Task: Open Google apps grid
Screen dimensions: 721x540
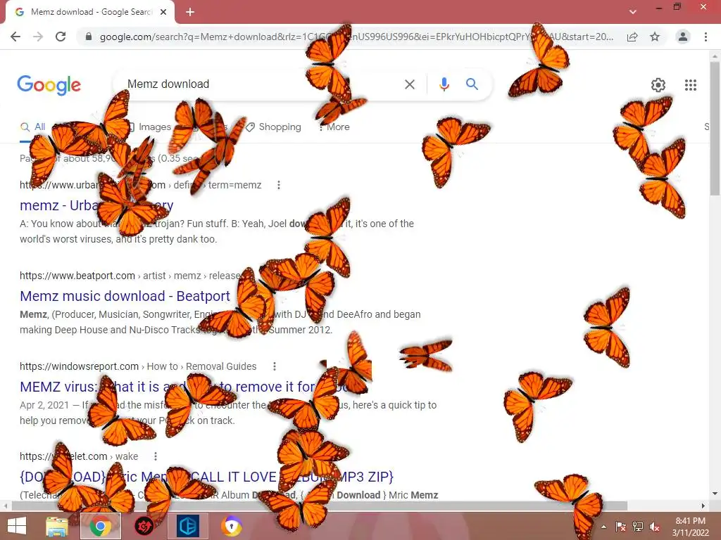Action: (x=690, y=85)
